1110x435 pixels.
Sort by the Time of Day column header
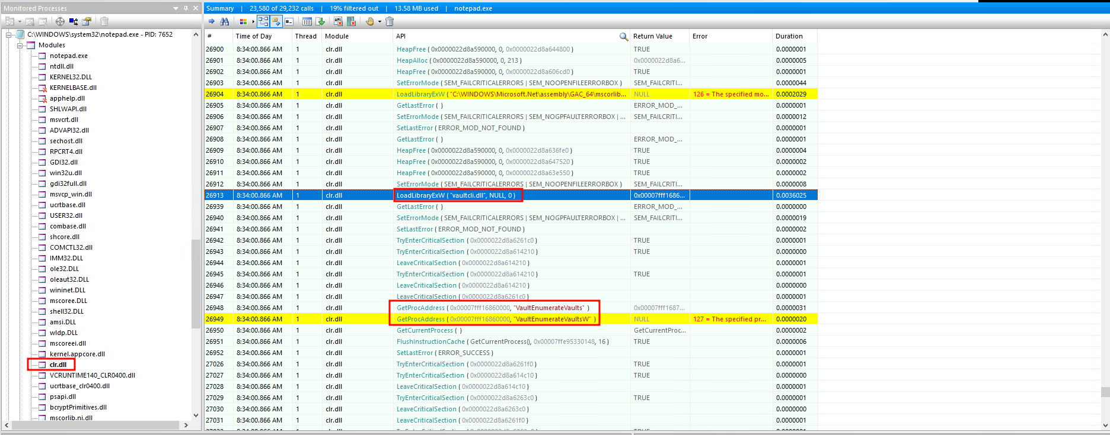pyautogui.click(x=262, y=37)
